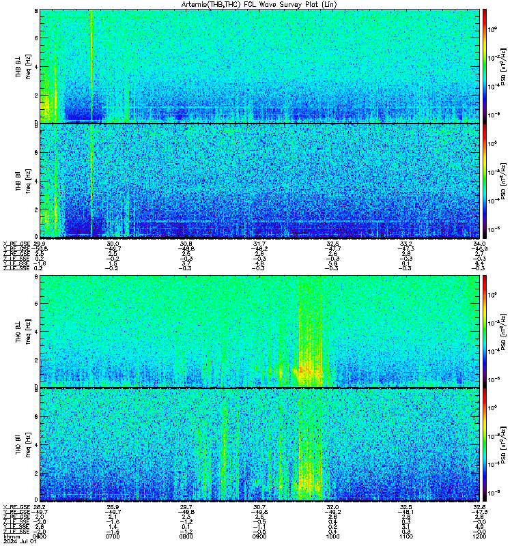Click the '1000' time label
512x546 pixels.
pyautogui.click(x=332, y=536)
